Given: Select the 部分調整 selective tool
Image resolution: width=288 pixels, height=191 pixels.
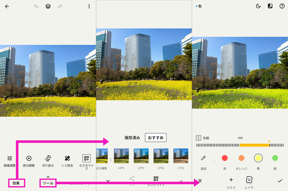Looking at the screenshot, I should [x=29, y=161].
